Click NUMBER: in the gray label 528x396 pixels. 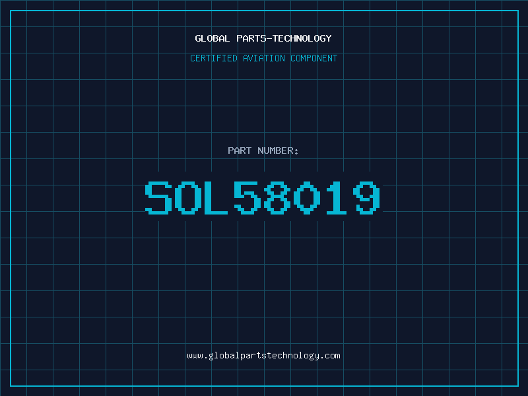pyautogui.click(x=278, y=150)
